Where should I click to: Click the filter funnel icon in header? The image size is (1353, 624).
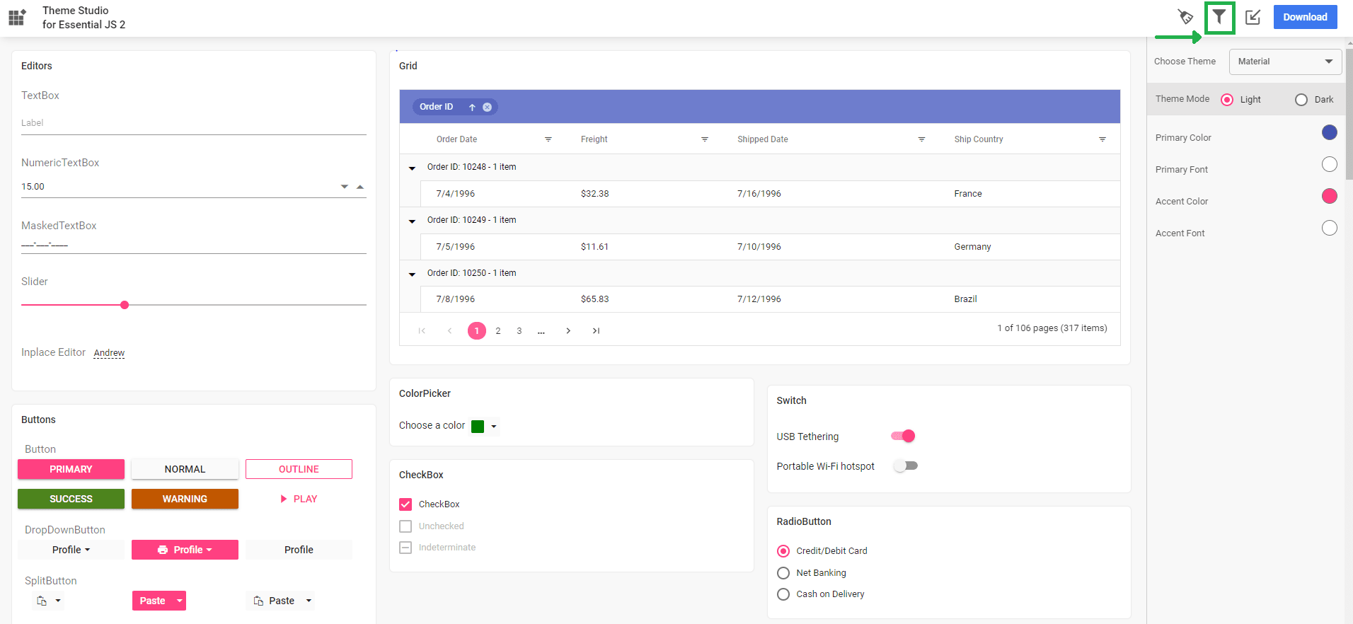point(1219,17)
